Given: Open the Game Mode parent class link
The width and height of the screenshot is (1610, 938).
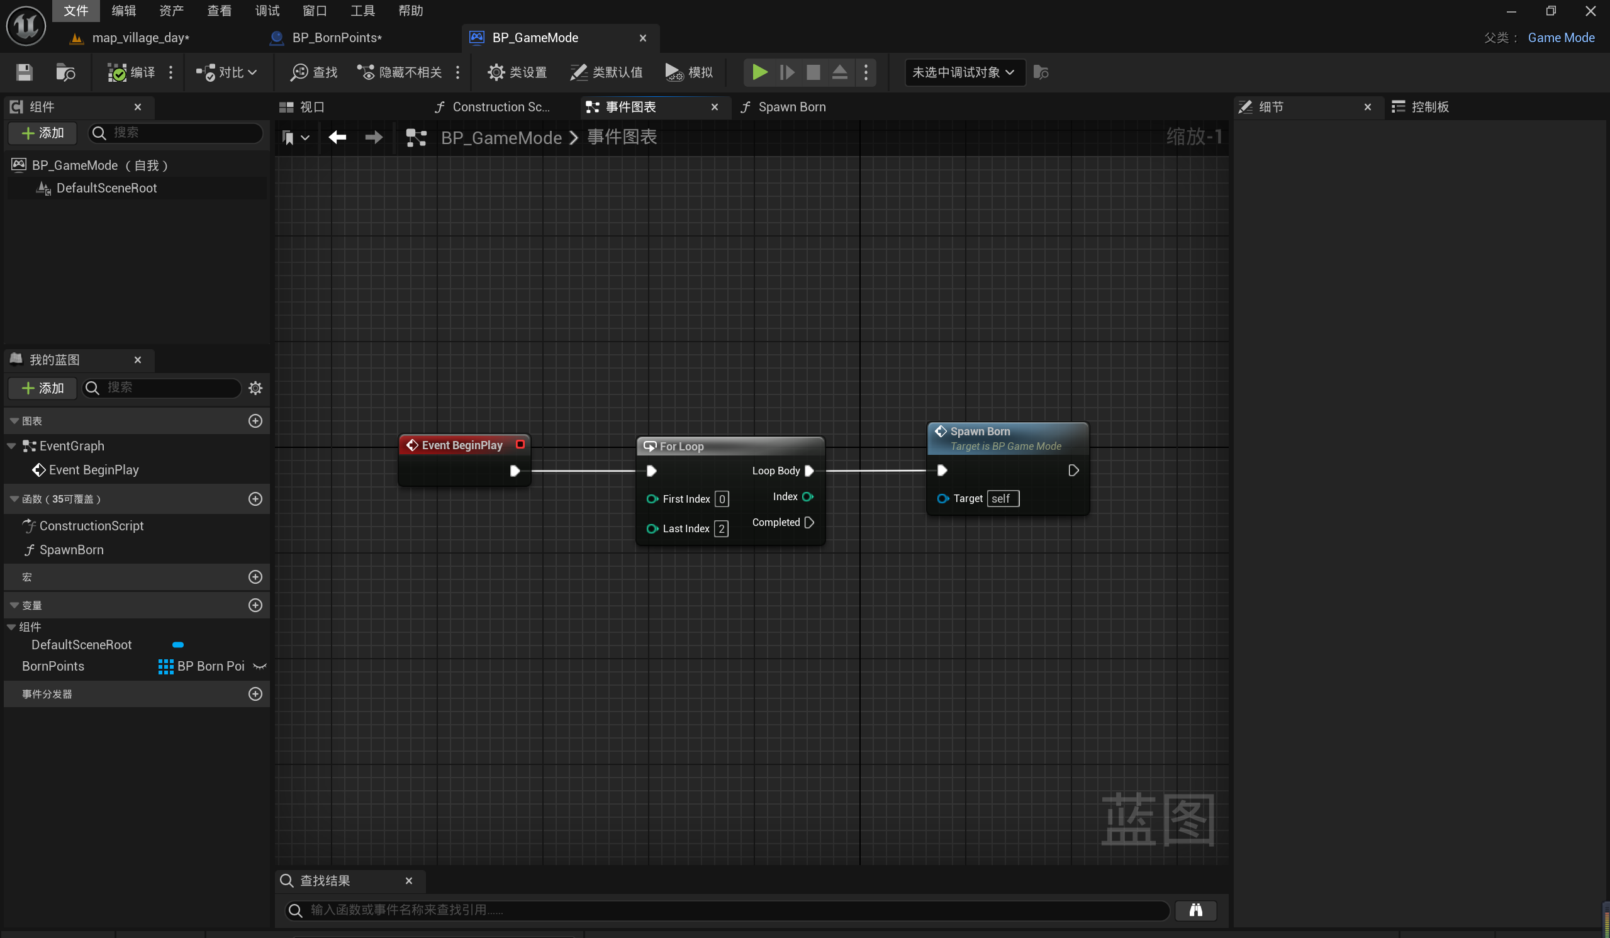Looking at the screenshot, I should (1561, 38).
